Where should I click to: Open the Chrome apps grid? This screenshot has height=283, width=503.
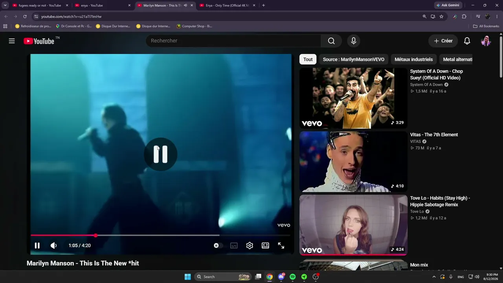pos(5,26)
